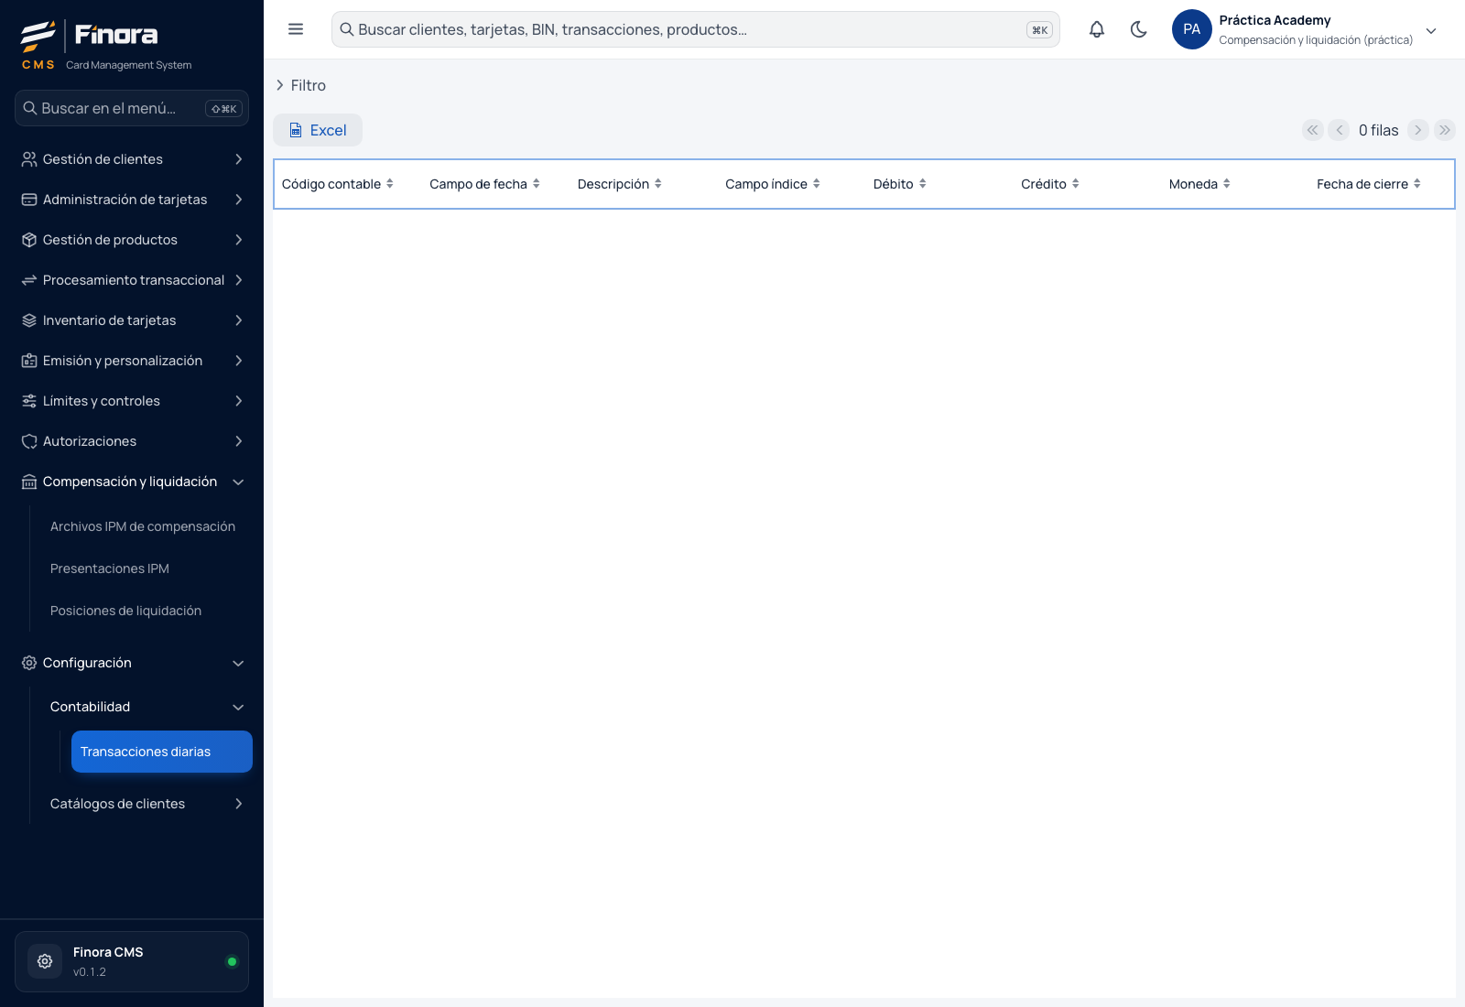Sort by Moneda column
The height and width of the screenshot is (1007, 1465).
(1199, 184)
